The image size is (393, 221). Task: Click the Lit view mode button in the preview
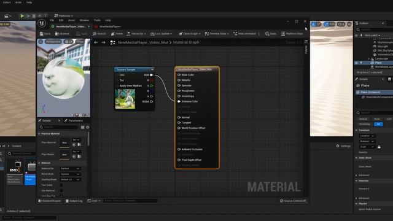point(68,42)
